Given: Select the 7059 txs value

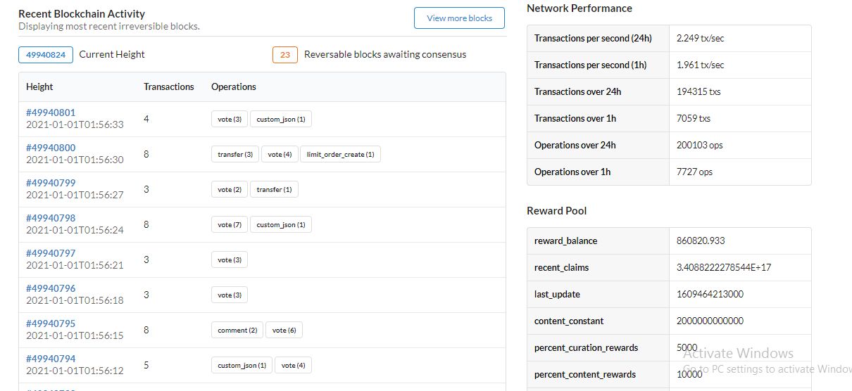Looking at the screenshot, I should (x=694, y=118).
